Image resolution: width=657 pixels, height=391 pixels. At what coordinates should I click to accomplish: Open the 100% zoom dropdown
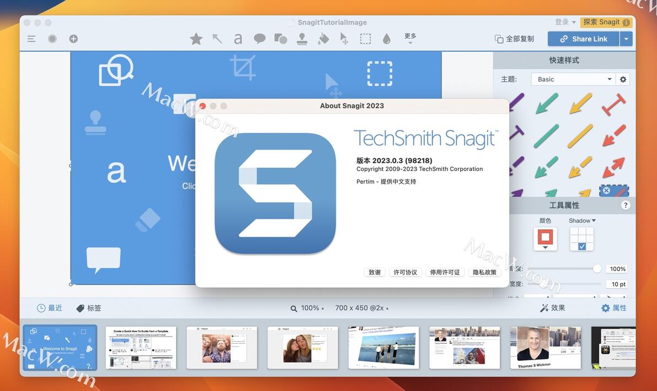pos(307,308)
